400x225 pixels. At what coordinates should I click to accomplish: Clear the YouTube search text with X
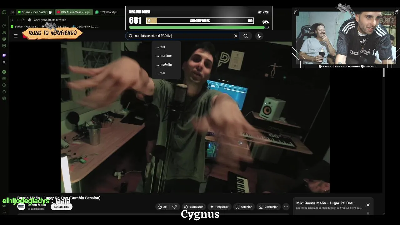point(236,36)
